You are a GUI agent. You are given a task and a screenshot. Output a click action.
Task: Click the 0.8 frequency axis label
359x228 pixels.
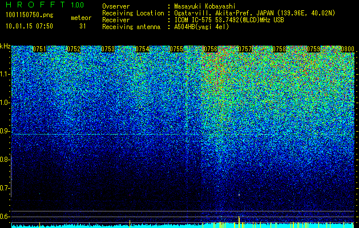coord(5,160)
